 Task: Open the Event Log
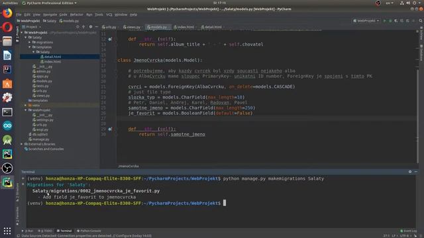point(409,231)
